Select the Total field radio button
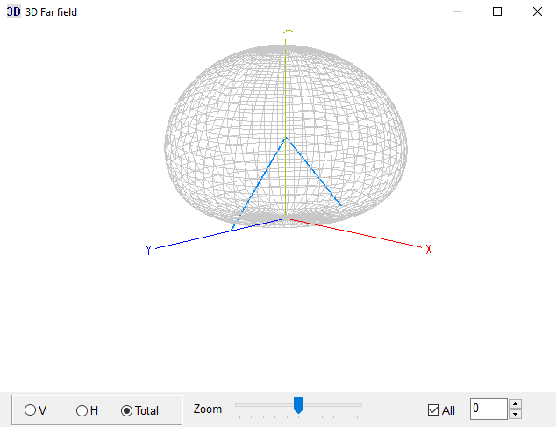This screenshot has height=427, width=556. pyautogui.click(x=126, y=410)
